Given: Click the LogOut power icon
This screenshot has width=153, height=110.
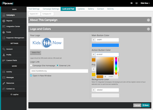Looking at the screenshot, I should pos(11,94).
